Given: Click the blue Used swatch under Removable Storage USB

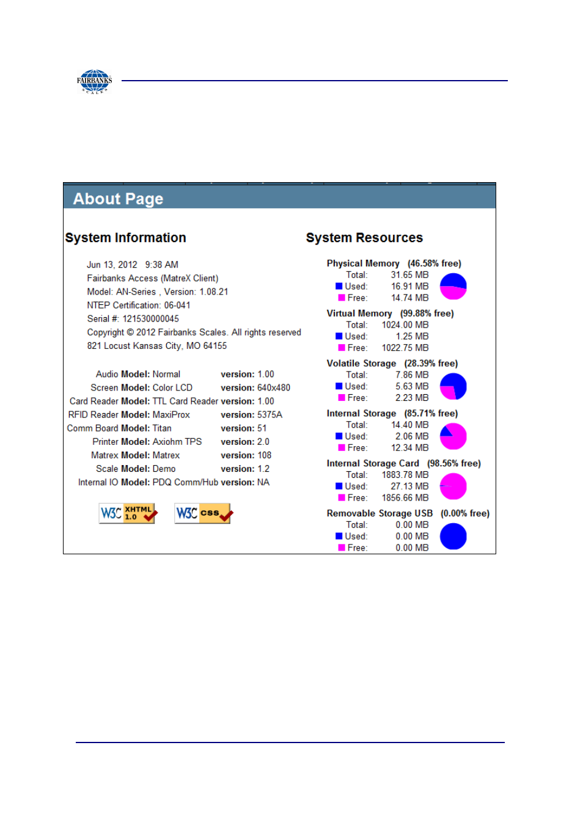Looking at the screenshot, I should pyautogui.click(x=339, y=537).
